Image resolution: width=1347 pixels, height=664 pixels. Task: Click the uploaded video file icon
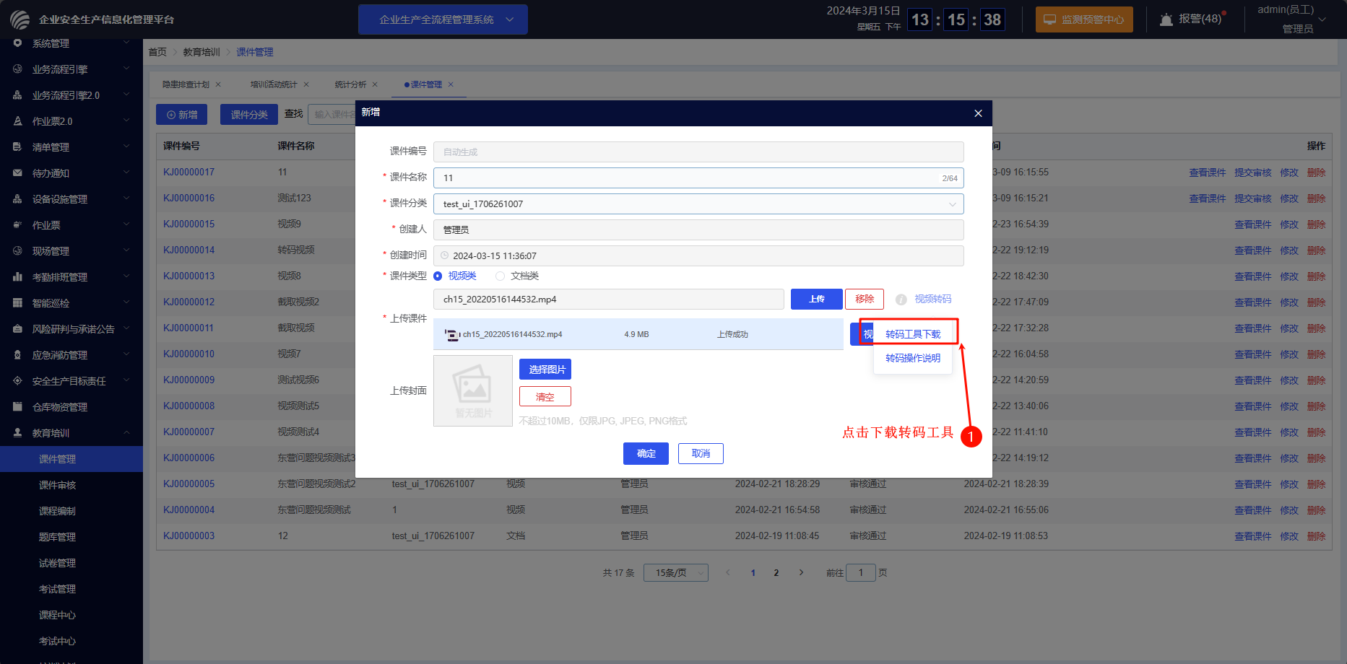[x=452, y=335]
